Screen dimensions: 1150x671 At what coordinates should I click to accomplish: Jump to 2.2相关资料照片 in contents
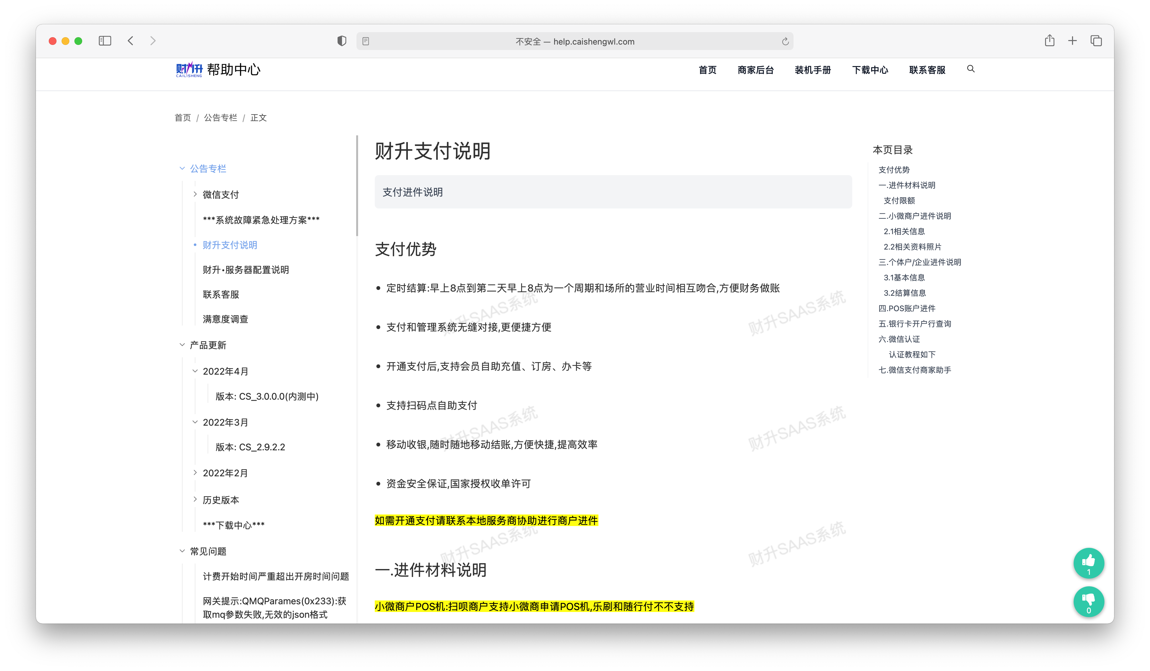point(912,247)
